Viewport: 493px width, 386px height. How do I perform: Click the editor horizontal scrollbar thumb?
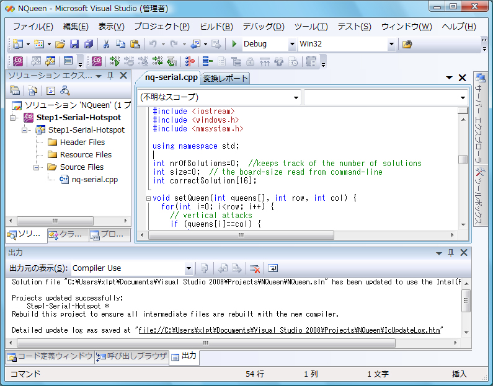click(x=241, y=235)
